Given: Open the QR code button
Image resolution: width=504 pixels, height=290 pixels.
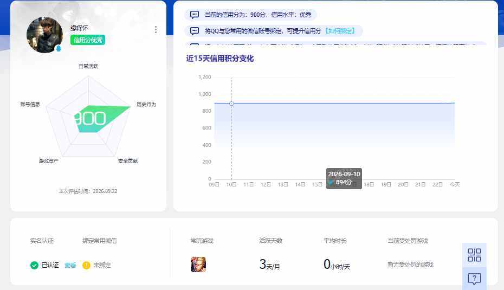Looking at the screenshot, I should coord(474,255).
